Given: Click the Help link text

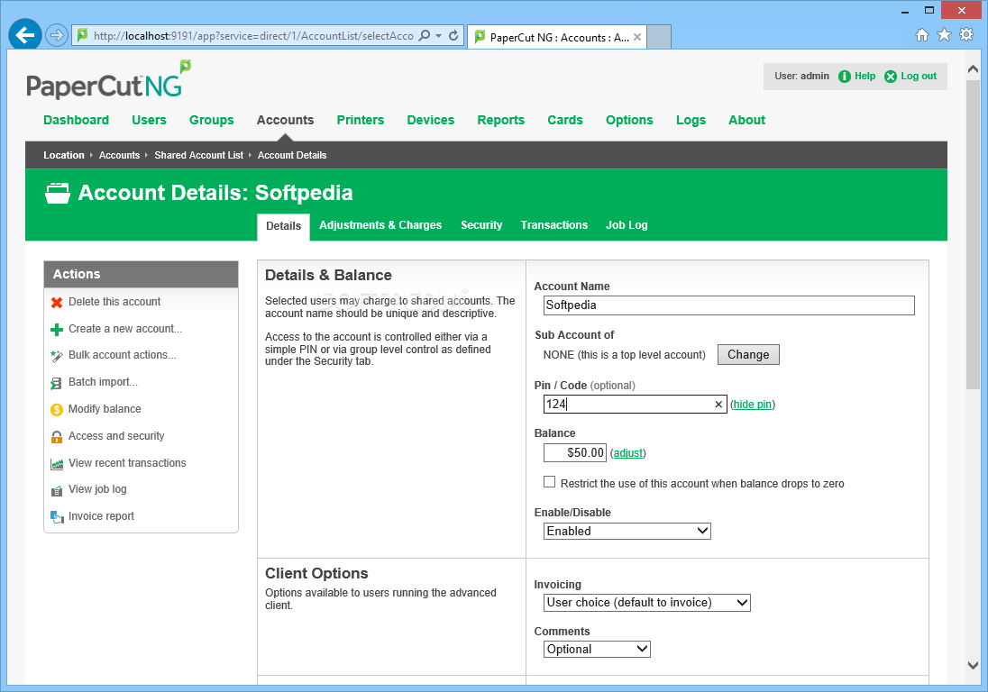Looking at the screenshot, I should point(864,77).
